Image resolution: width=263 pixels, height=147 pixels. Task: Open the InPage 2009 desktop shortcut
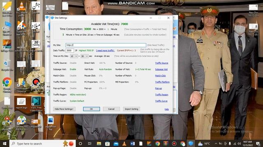click(7, 46)
